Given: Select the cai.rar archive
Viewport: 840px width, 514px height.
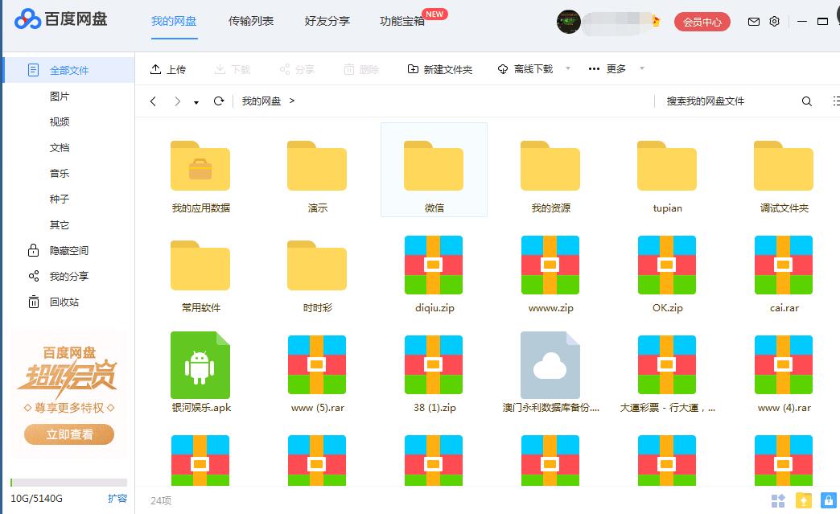Looking at the screenshot, I should pyautogui.click(x=784, y=265).
